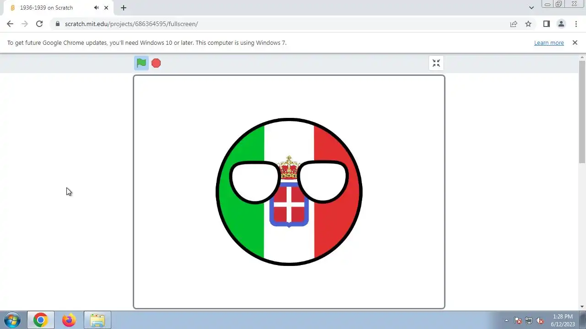Launch Firefox from the taskbar
The width and height of the screenshot is (586, 329).
point(69,320)
